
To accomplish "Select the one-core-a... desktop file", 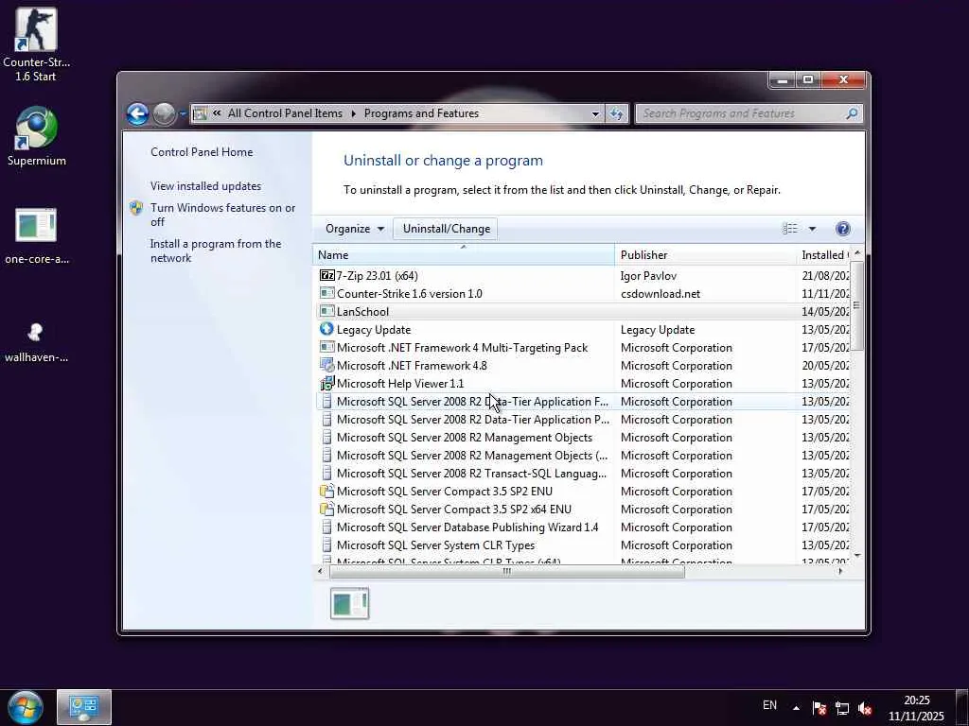I will click(x=36, y=235).
